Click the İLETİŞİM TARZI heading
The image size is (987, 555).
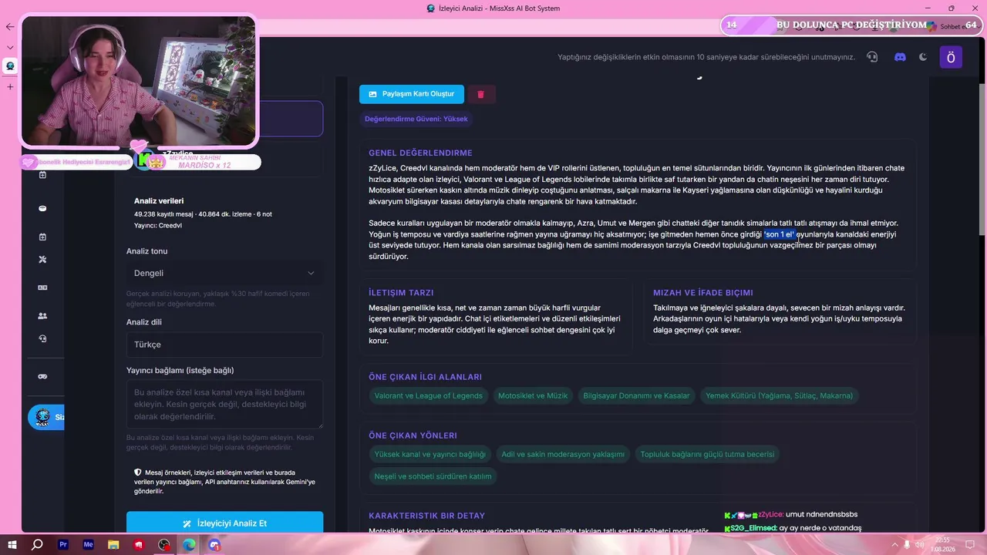401,293
